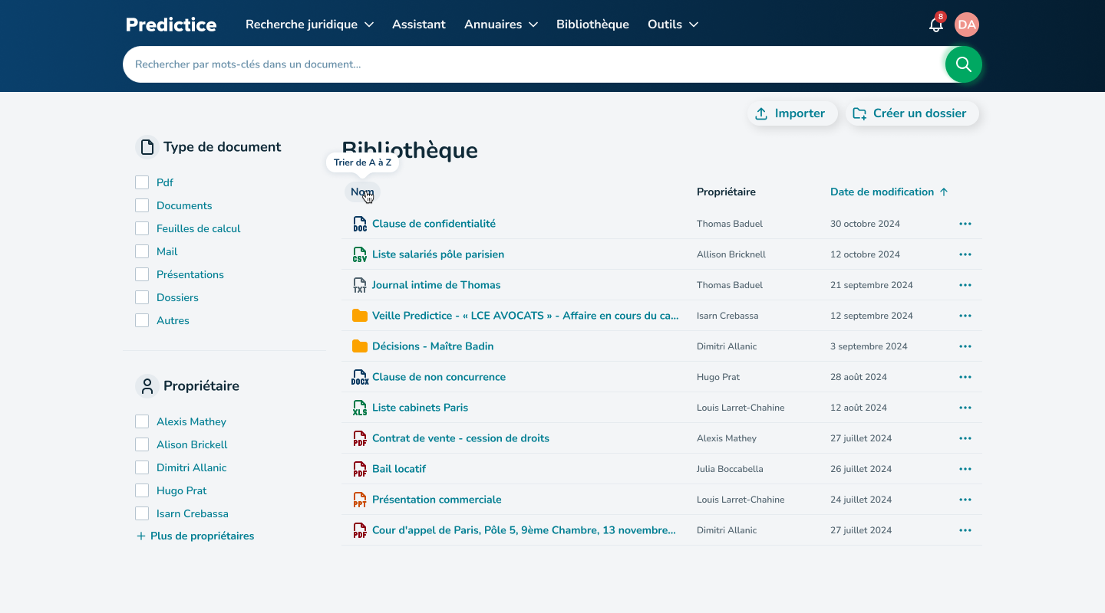The height and width of the screenshot is (613, 1105).
Task: Open Clause de confidentialité document
Action: point(434,224)
